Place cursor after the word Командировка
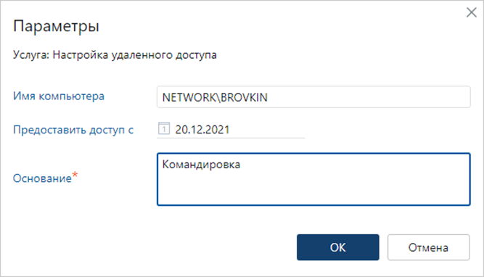 [241, 165]
